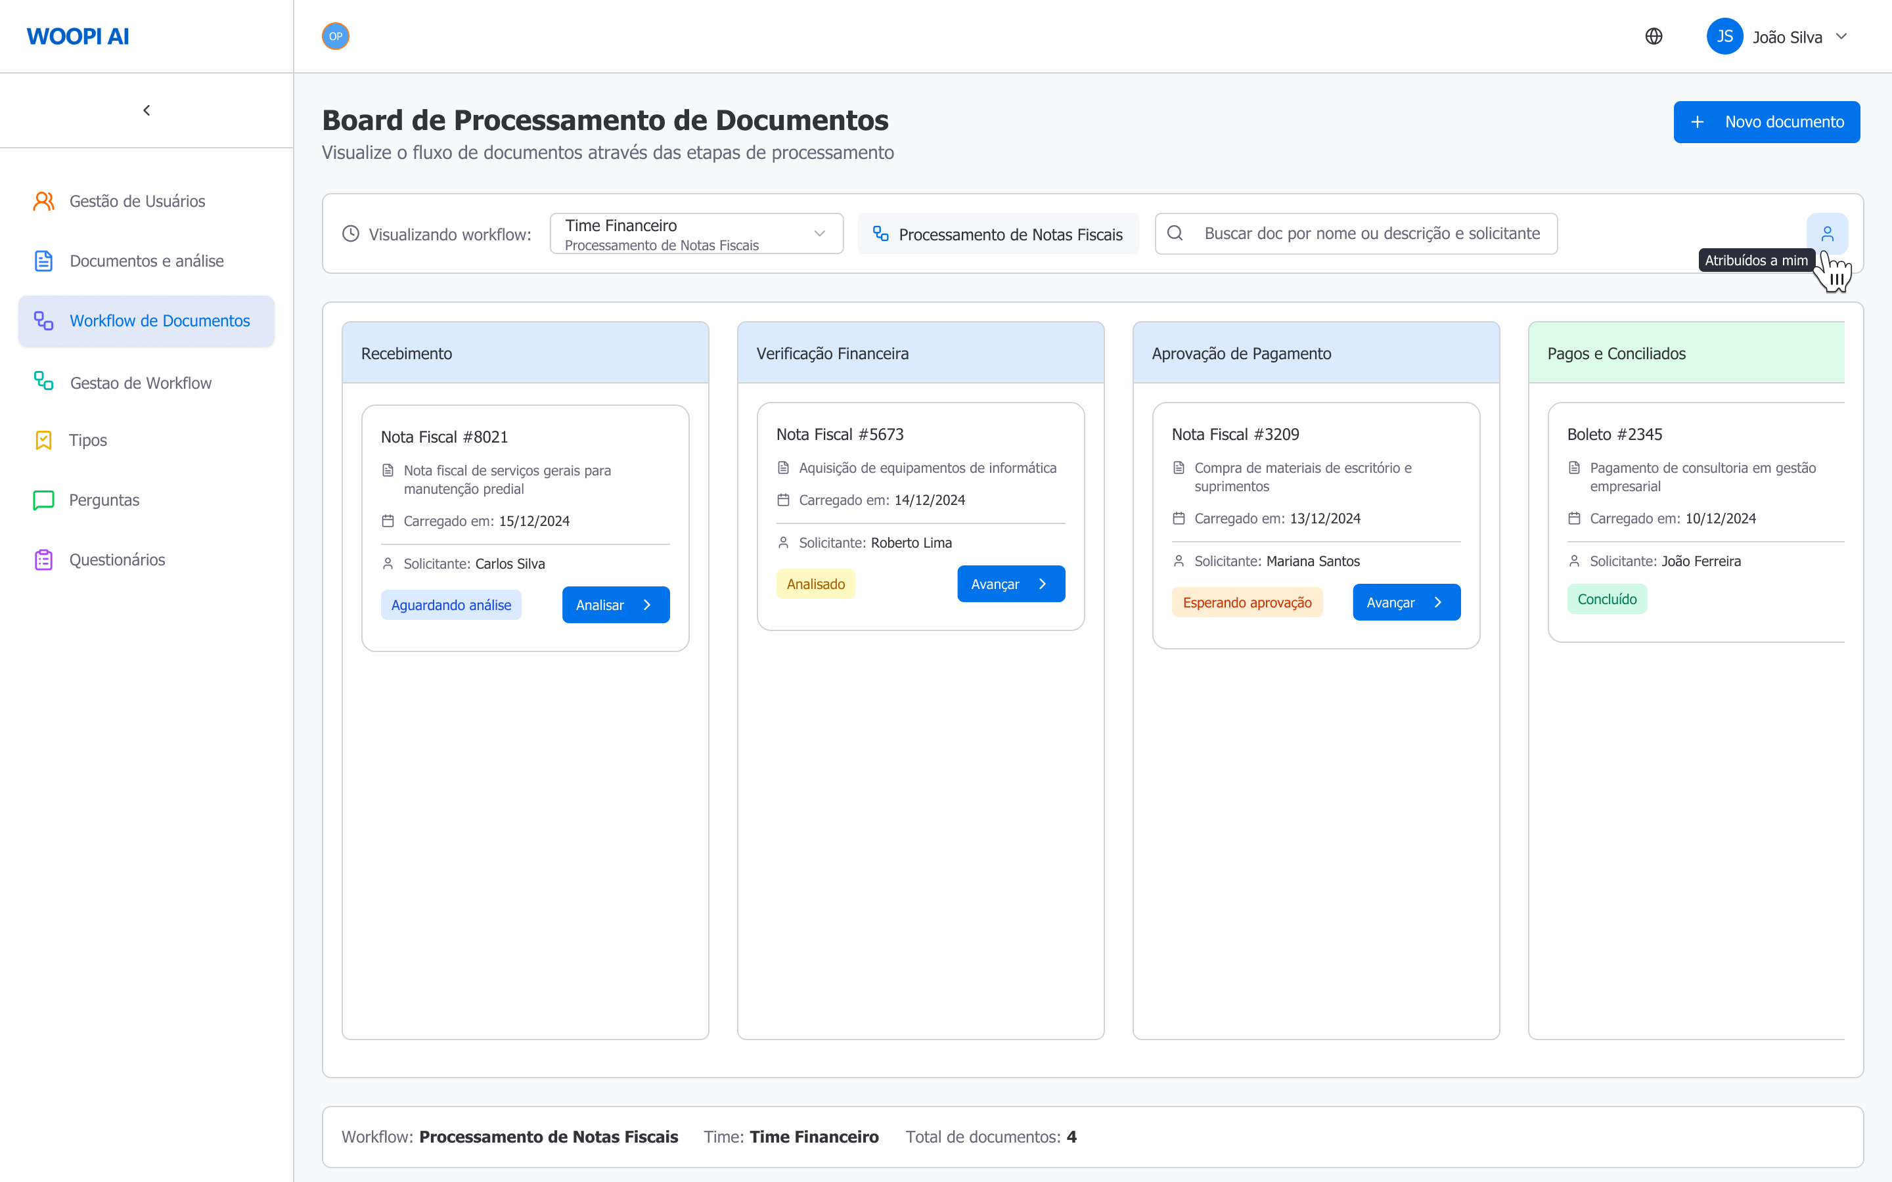The image size is (1892, 1182).
Task: Toggle the Atribuídos a mim filter
Action: point(1829,232)
